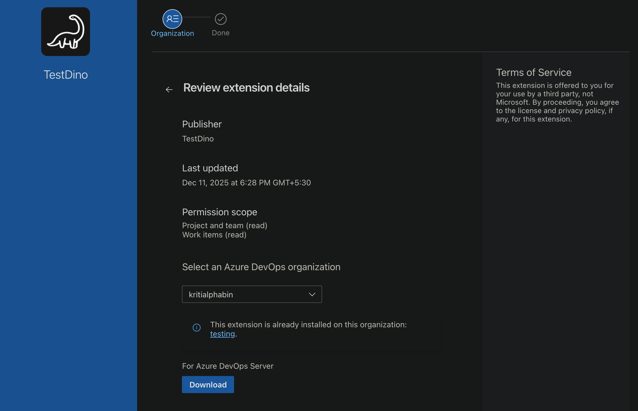This screenshot has height=411, width=638.
Task: Click the white dinosaur drawing on blue panel
Action: [x=66, y=31]
